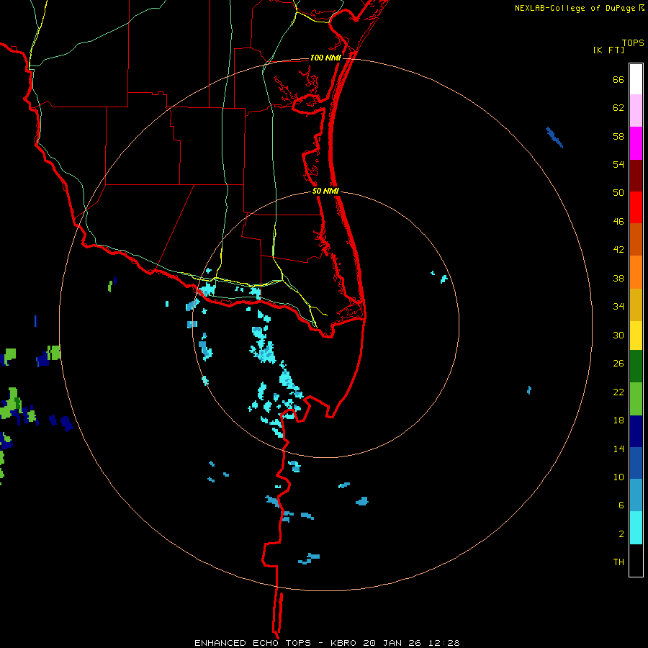The width and height of the screenshot is (648, 648).
Task: Click the 12:28 timestamp in footer
Action: (444, 643)
